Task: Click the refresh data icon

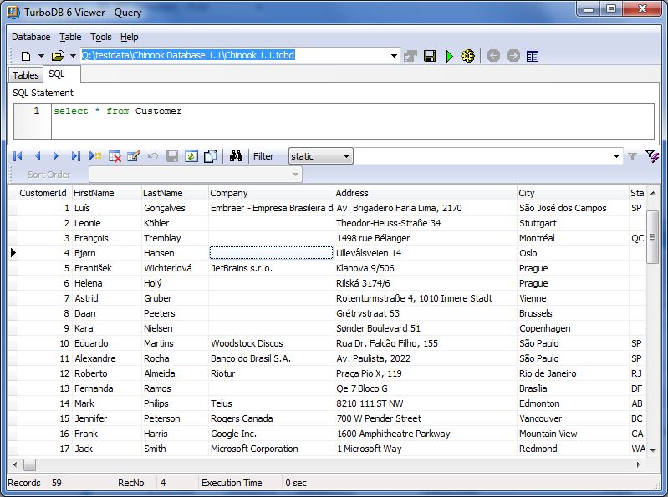Action: 191,156
